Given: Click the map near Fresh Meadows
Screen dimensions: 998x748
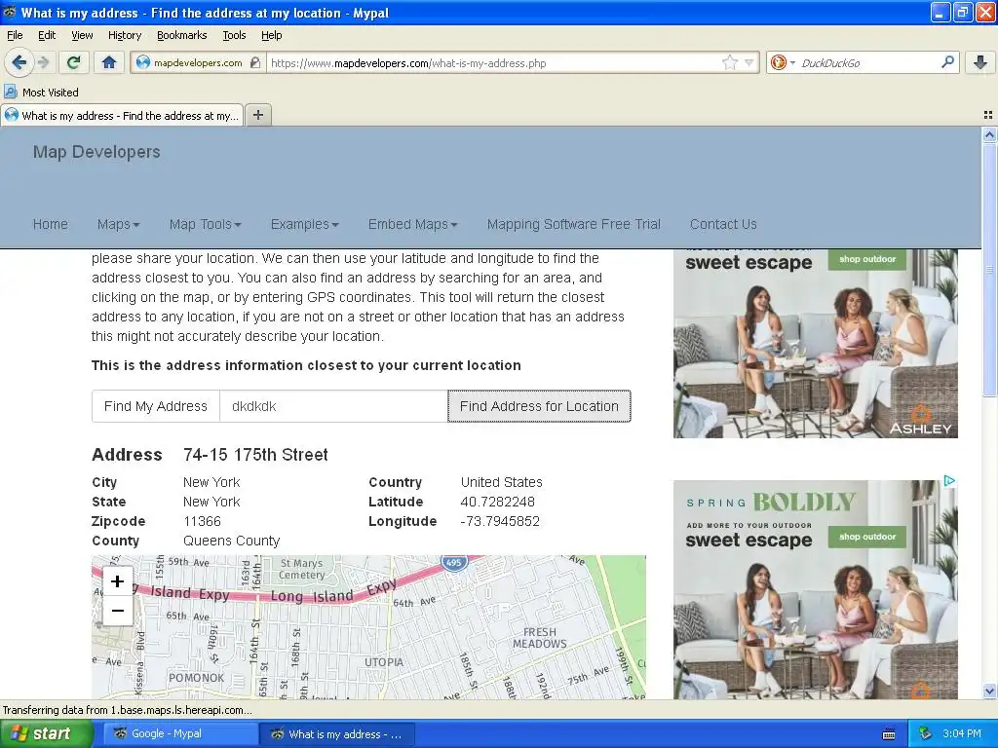Looking at the screenshot, I should [x=539, y=638].
